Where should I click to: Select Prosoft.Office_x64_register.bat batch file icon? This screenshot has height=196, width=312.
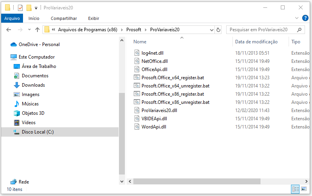tap(137, 77)
